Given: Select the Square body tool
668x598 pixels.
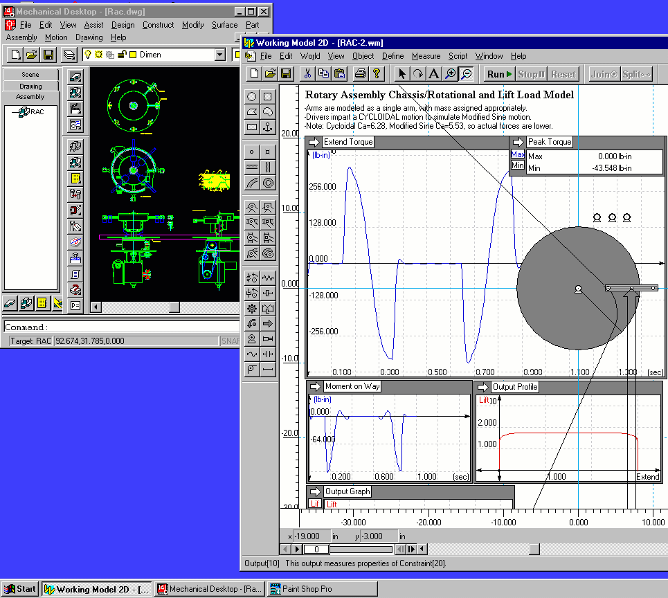Looking at the screenshot, I should pos(267,97).
